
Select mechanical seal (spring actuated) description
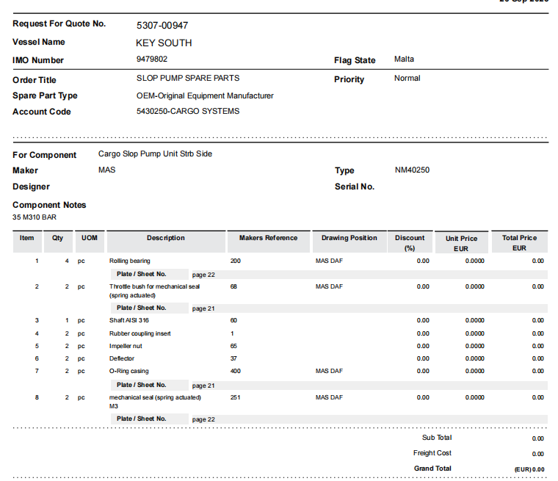155,402
